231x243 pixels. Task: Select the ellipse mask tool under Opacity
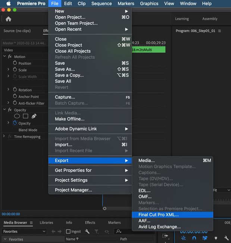click(17, 116)
